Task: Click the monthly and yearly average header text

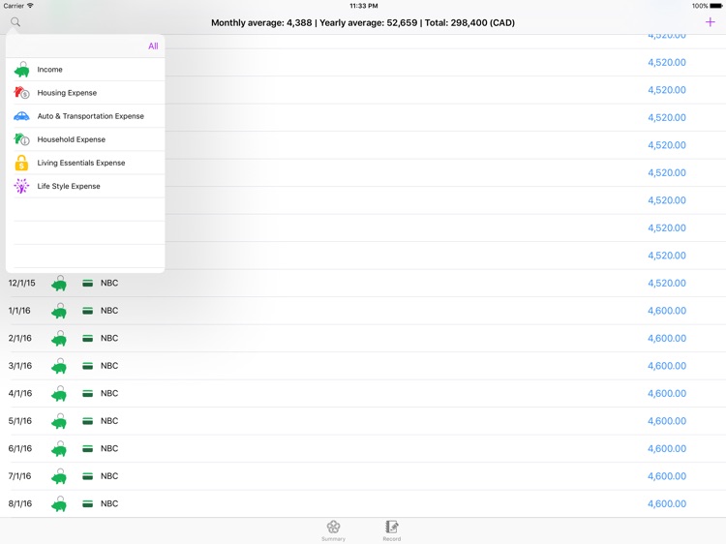Action: 363,22
